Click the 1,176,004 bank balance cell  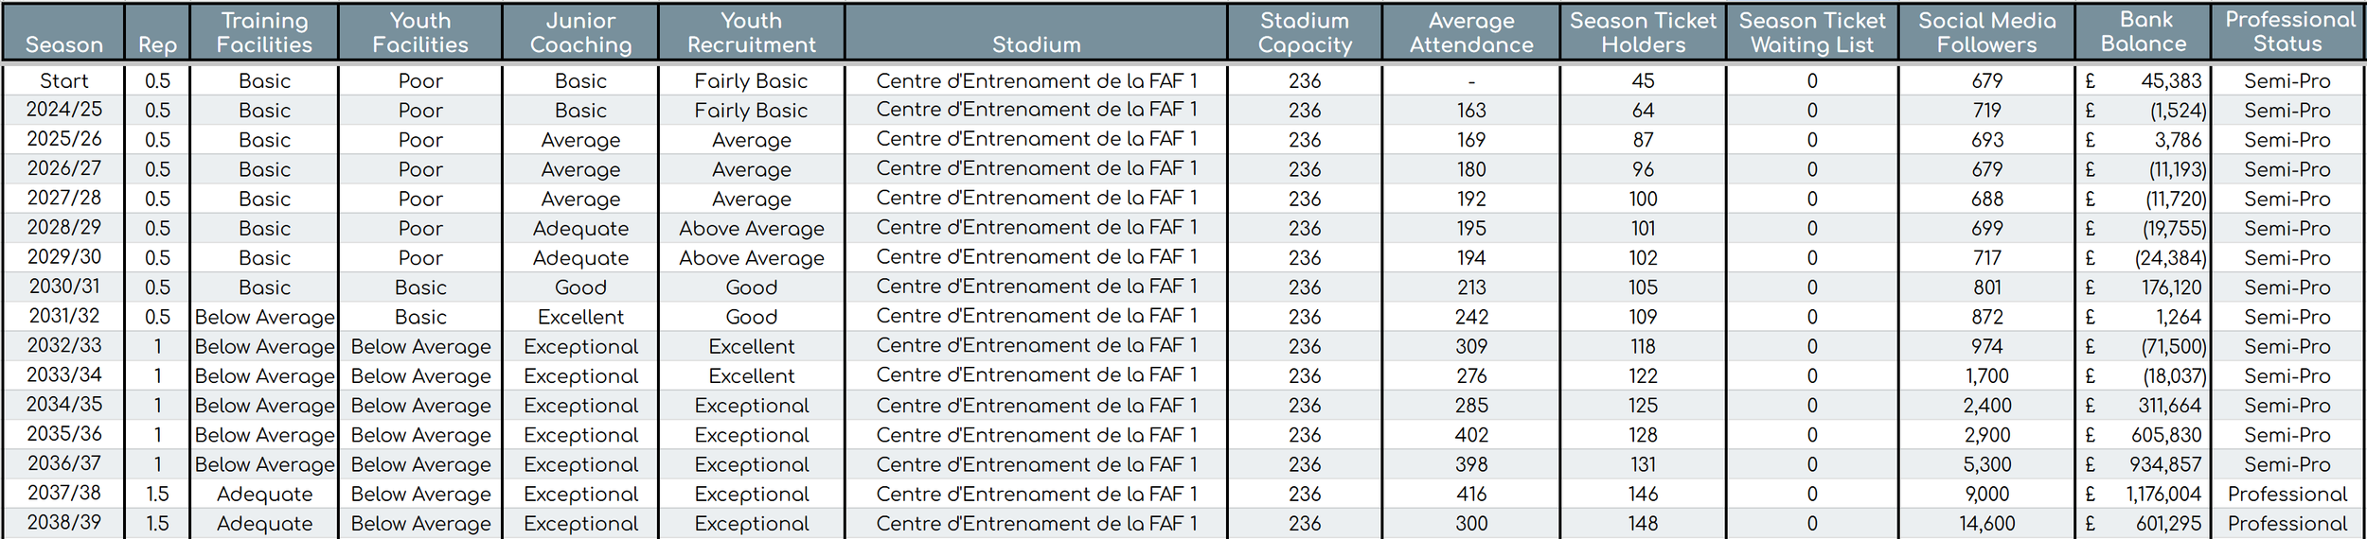(2143, 494)
